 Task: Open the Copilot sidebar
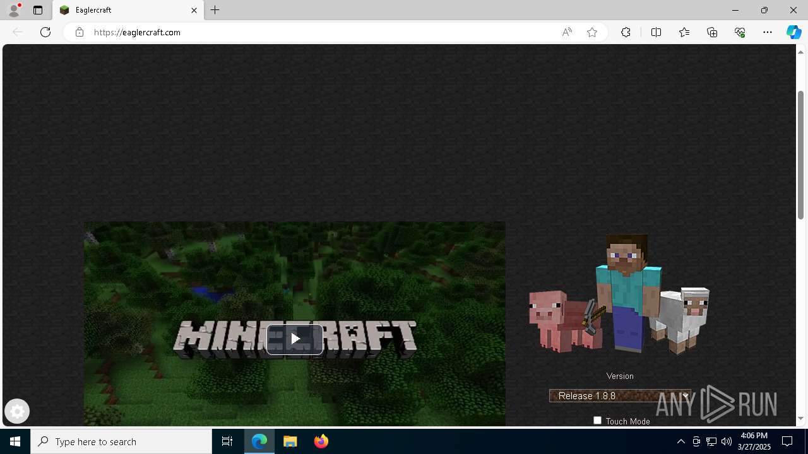pyautogui.click(x=793, y=32)
